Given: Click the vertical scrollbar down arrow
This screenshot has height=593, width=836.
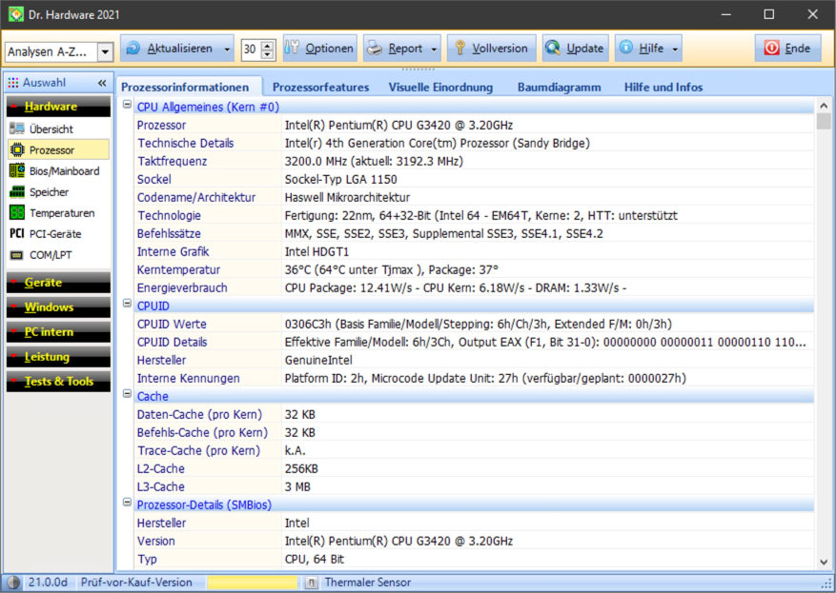Looking at the screenshot, I should click(x=824, y=563).
